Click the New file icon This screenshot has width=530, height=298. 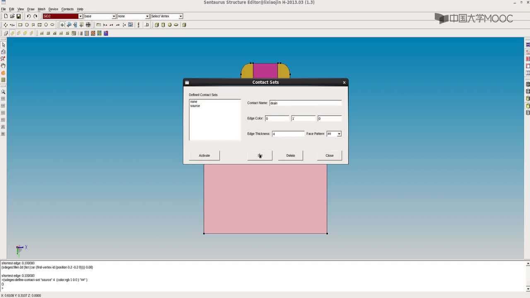click(x=6, y=16)
